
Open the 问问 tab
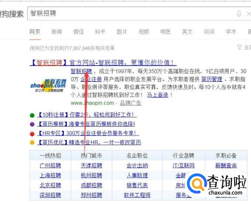(x=209, y=32)
